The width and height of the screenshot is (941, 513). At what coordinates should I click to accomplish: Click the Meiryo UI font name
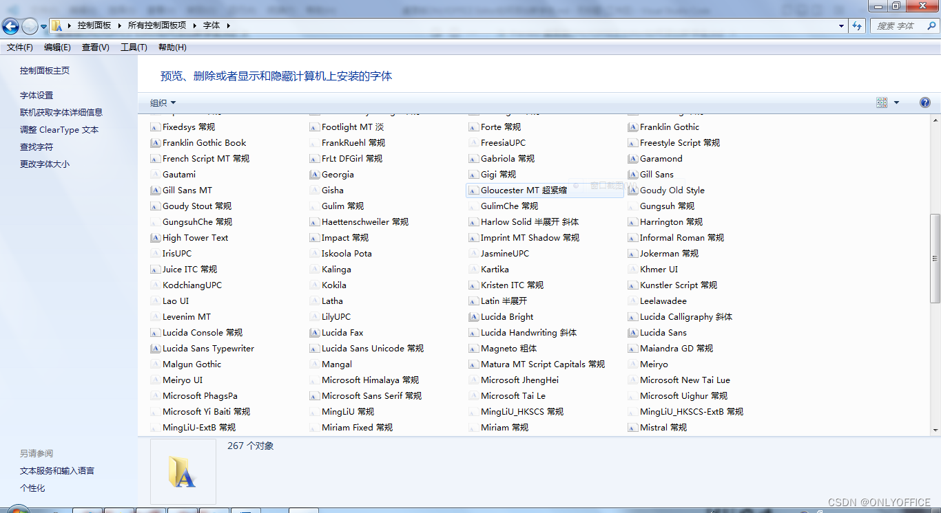click(x=183, y=380)
